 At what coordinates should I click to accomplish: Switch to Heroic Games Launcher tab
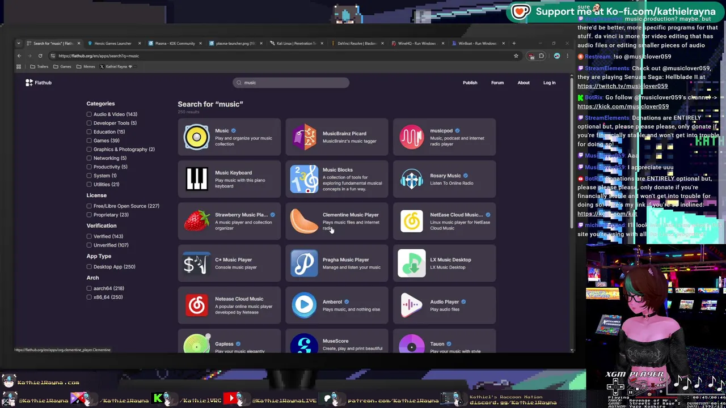[x=112, y=43]
